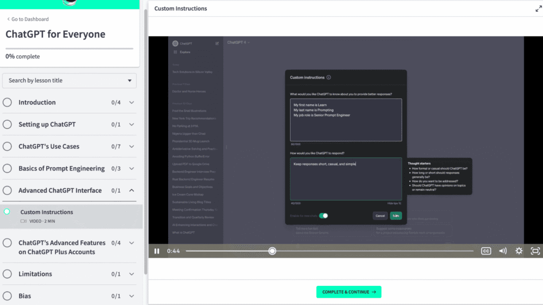
Task: Mark ChatGPT's Advanced Features circle
Action: (x=7, y=243)
